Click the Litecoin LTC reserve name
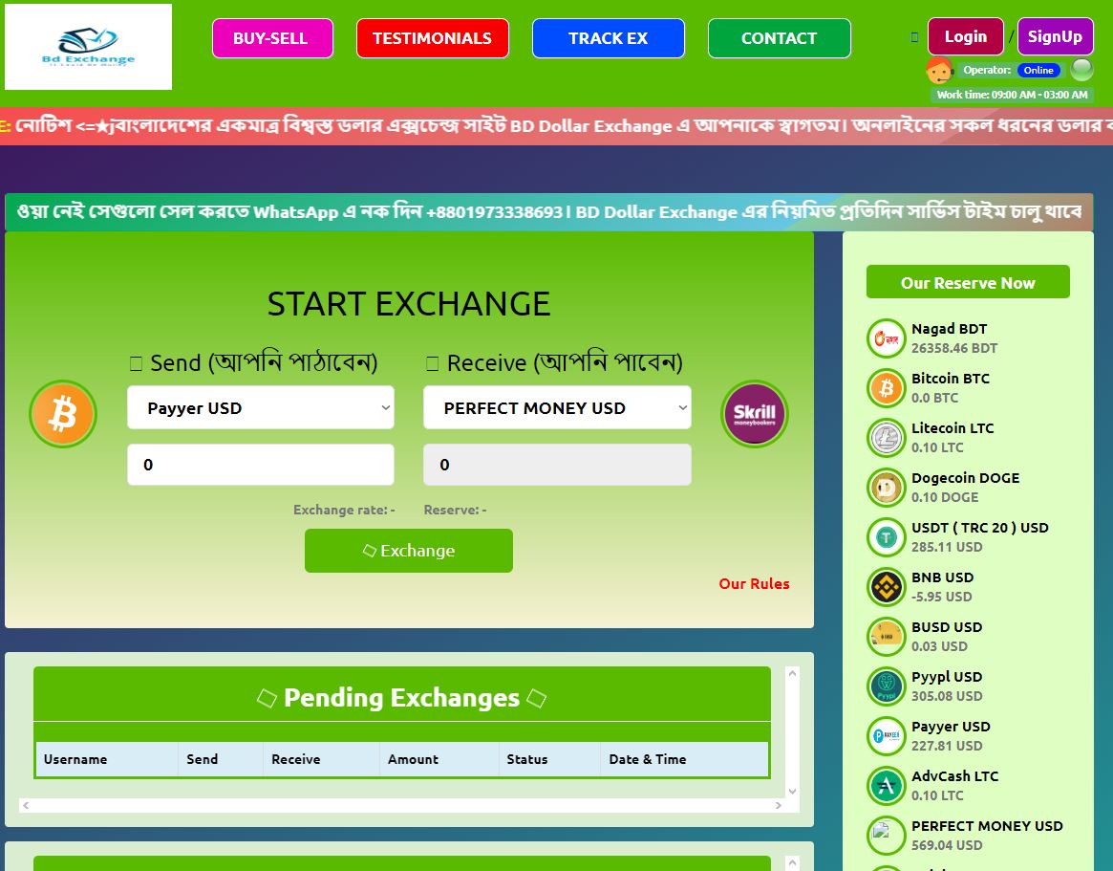This screenshot has height=871, width=1113. click(952, 428)
